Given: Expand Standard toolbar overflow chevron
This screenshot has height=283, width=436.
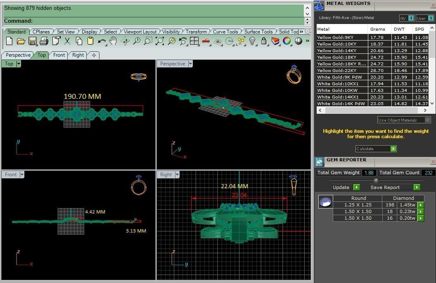Looking at the screenshot, I should coord(307,41).
